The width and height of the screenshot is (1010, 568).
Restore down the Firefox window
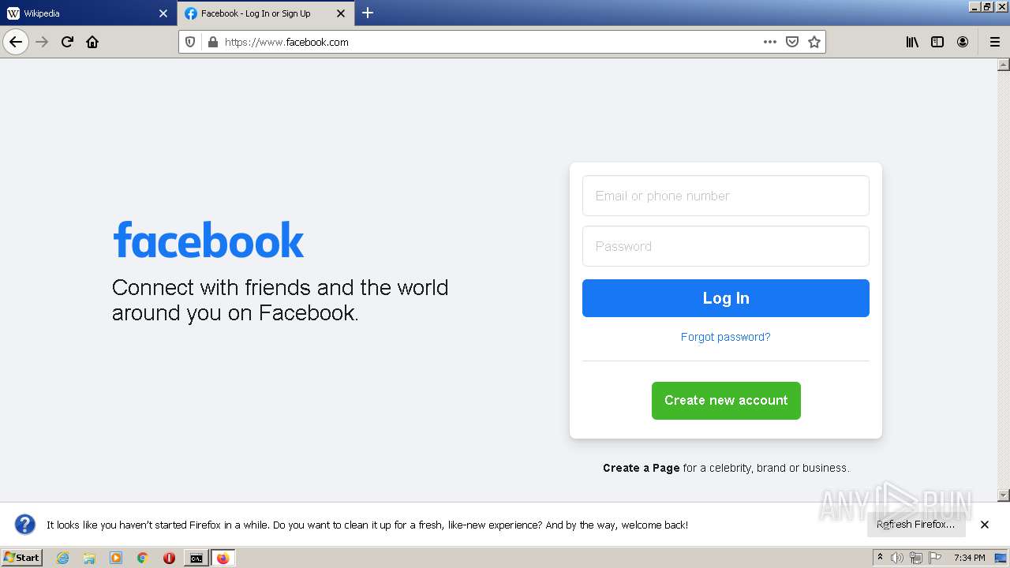pyautogui.click(x=987, y=6)
